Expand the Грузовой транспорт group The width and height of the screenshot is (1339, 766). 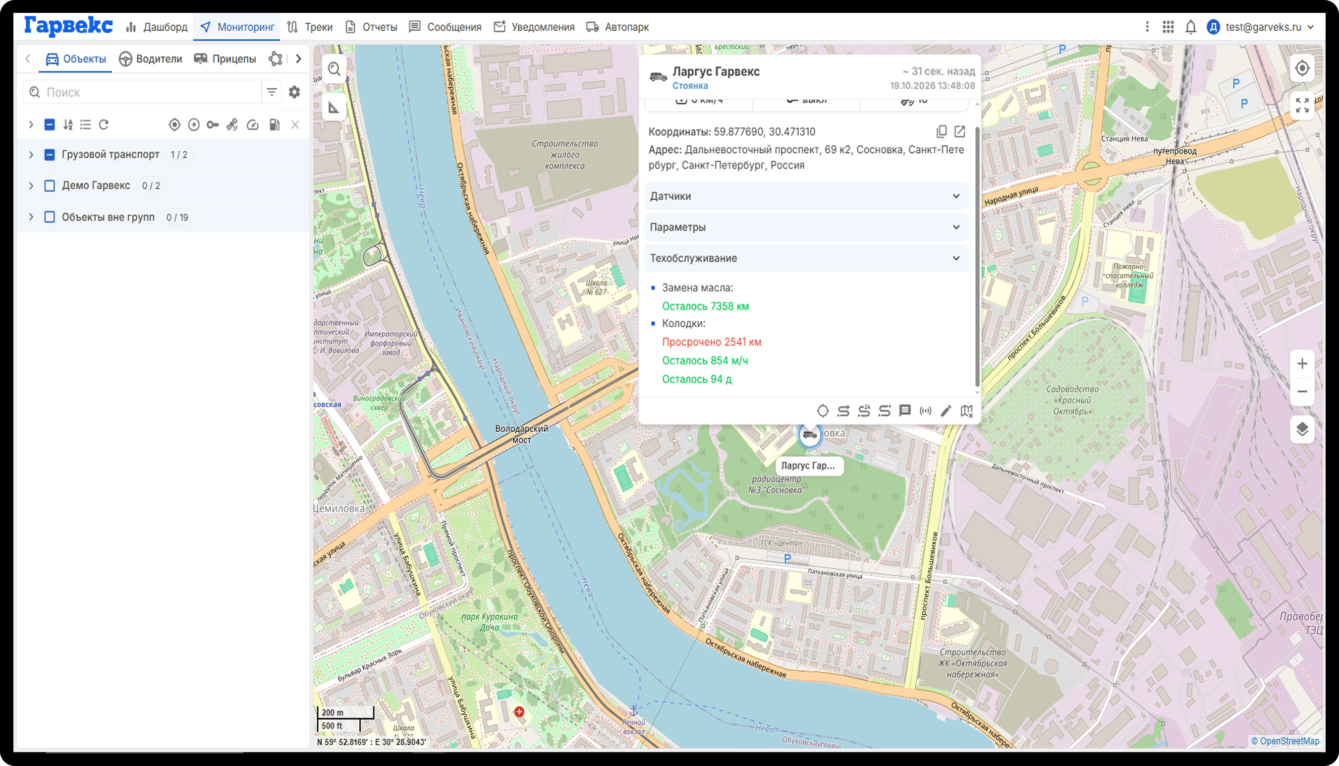click(x=31, y=155)
